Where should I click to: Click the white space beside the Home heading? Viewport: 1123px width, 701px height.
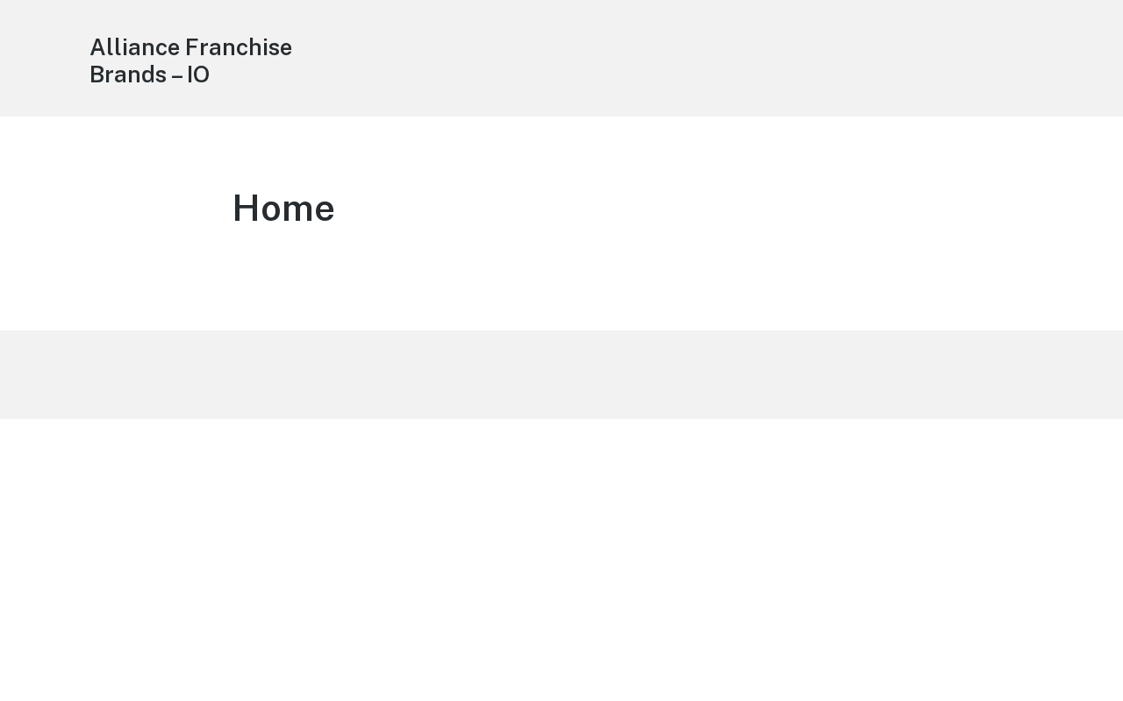[x=702, y=209]
